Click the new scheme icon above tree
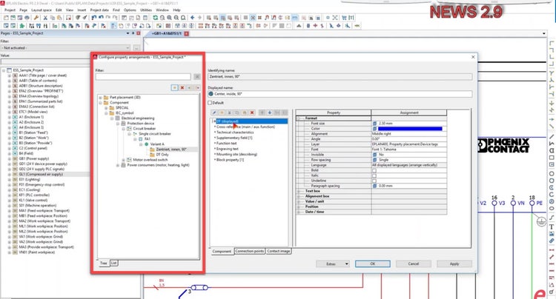This screenshot has width=556, height=299. pos(173,87)
